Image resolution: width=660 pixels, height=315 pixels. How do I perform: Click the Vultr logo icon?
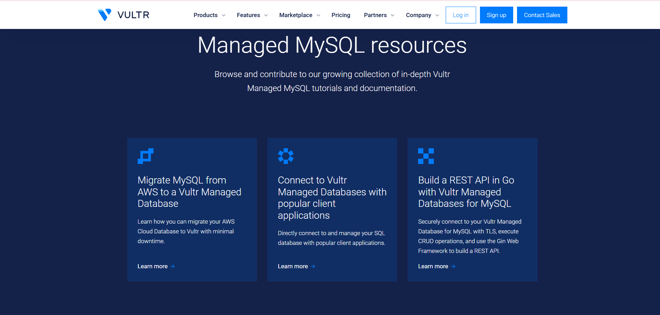pos(104,15)
